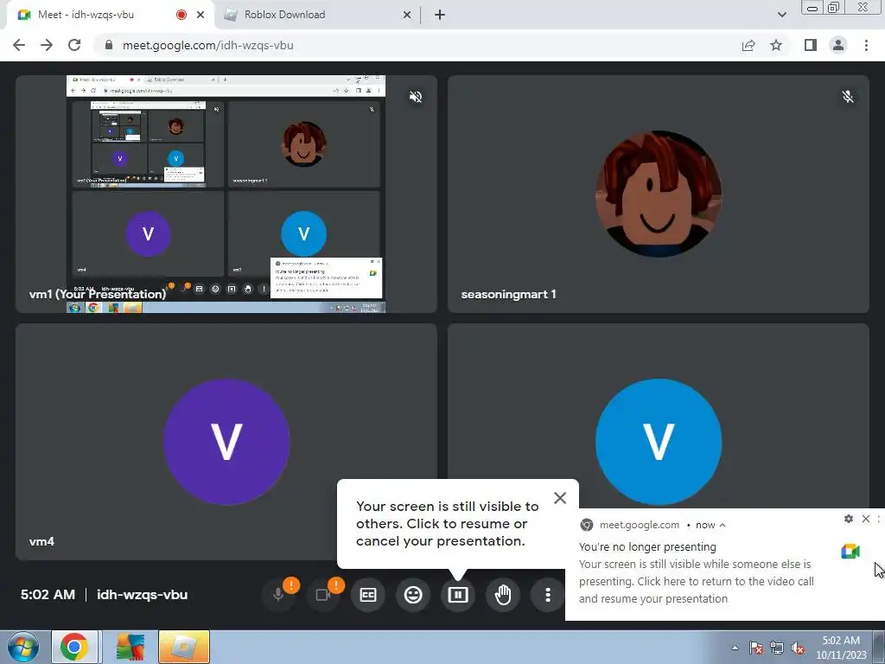This screenshot has height=664, width=885.
Task: Open Chrome profile avatar
Action: (838, 45)
